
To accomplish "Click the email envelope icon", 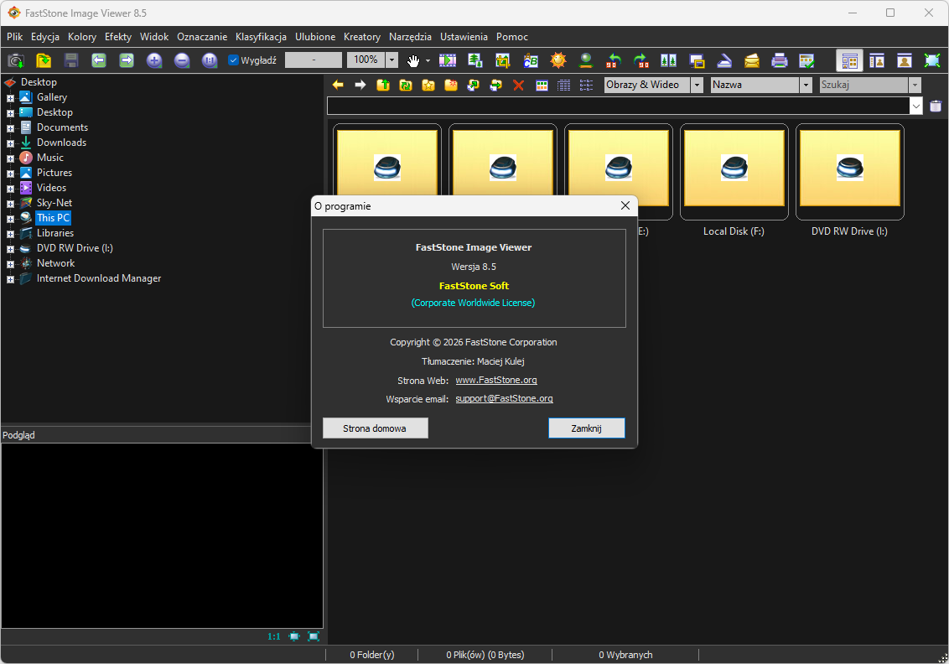I will click(752, 60).
